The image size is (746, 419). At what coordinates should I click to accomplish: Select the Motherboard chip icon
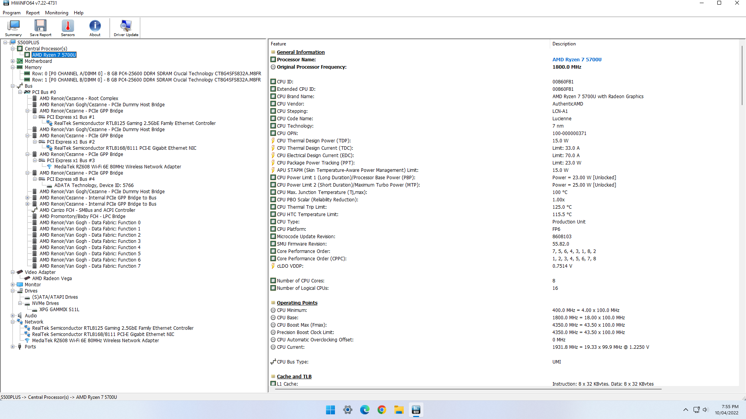tap(20, 61)
